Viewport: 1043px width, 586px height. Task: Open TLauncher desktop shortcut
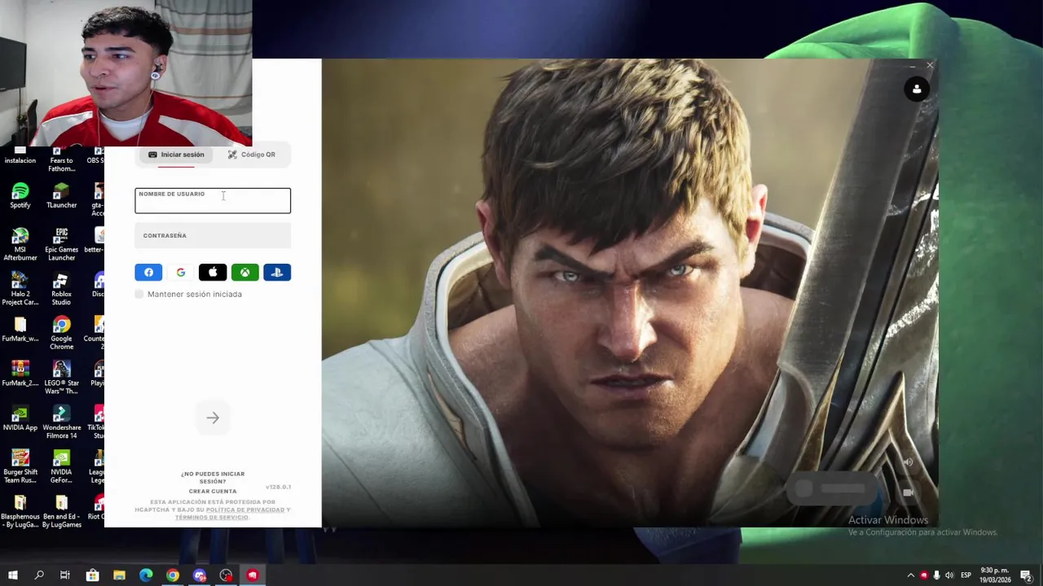pos(61,196)
